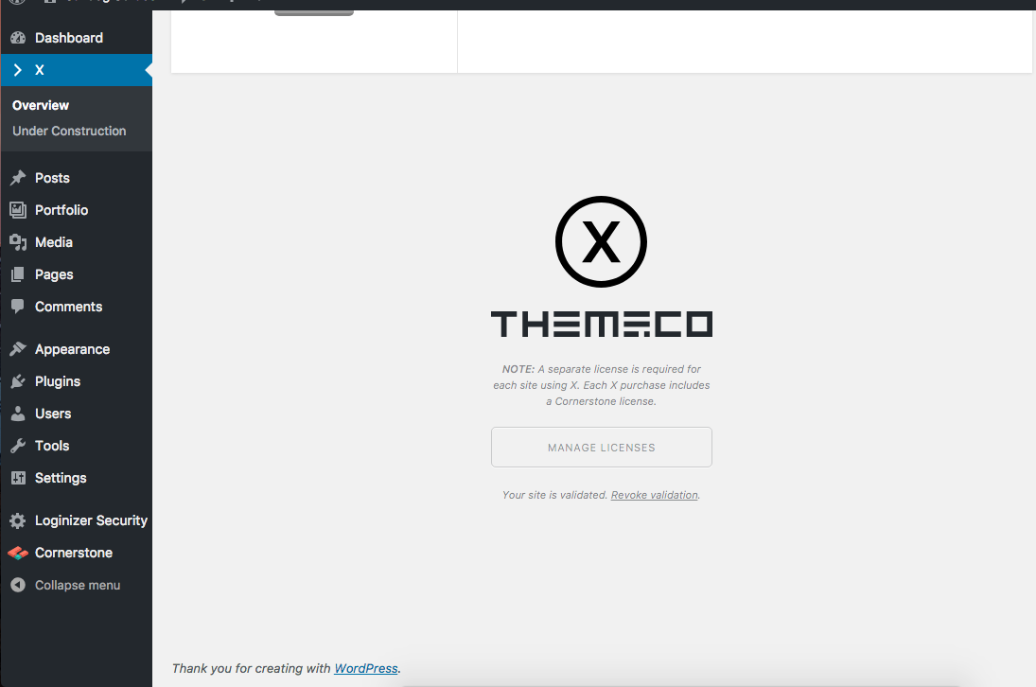Open the WordPress footer link

365,668
